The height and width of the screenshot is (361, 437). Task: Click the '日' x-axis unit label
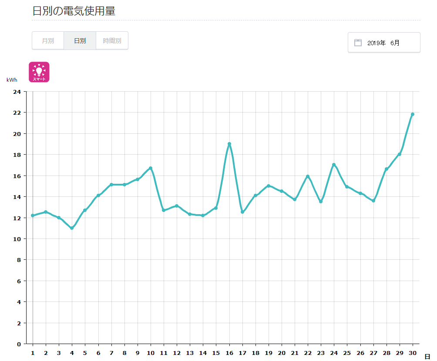click(x=427, y=357)
